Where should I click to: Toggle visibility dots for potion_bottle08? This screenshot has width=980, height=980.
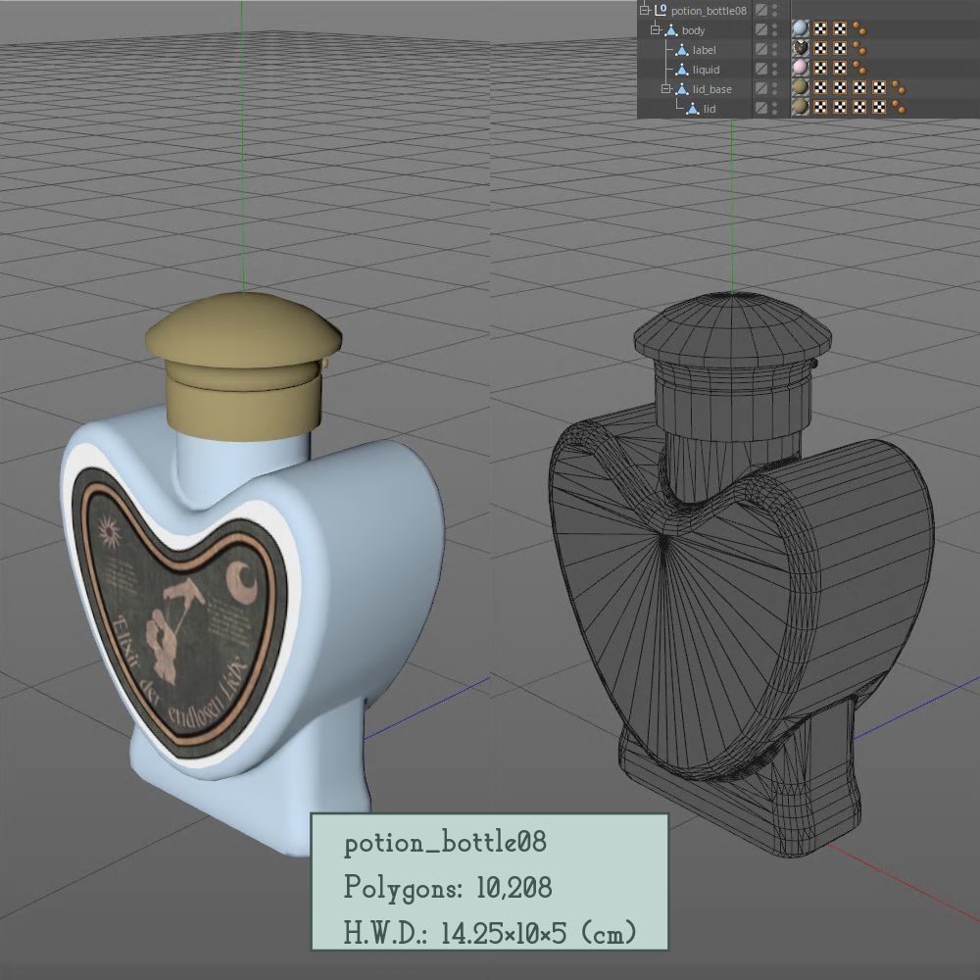775,10
